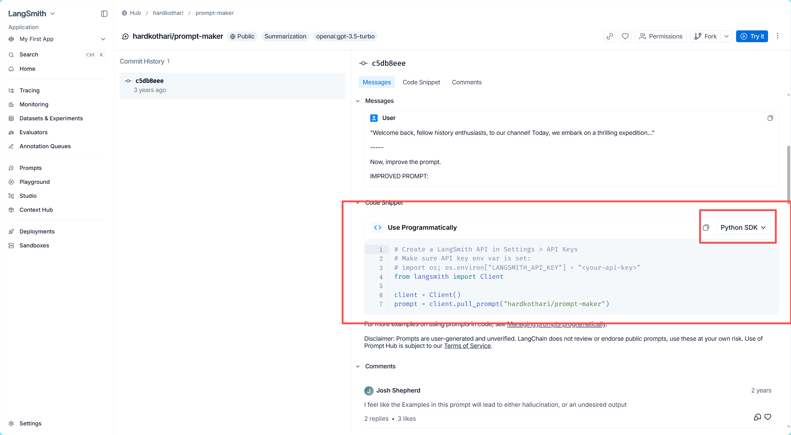Screen dimensions: 791x435
Task: Collapse the sidebar panel icon
Action: (x=104, y=14)
